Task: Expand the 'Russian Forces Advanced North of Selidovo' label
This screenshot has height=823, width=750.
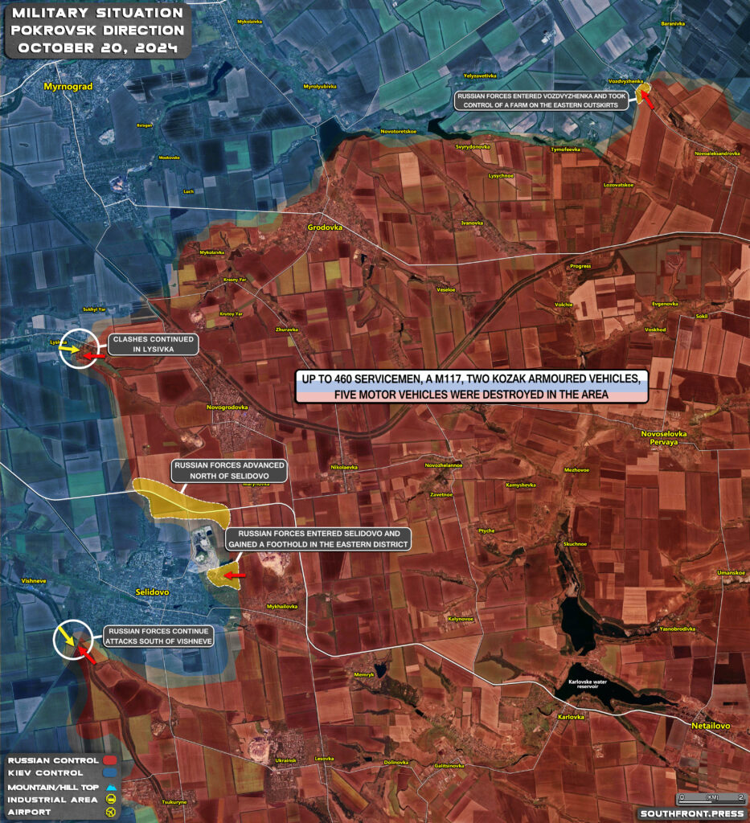Action: pyautogui.click(x=231, y=469)
